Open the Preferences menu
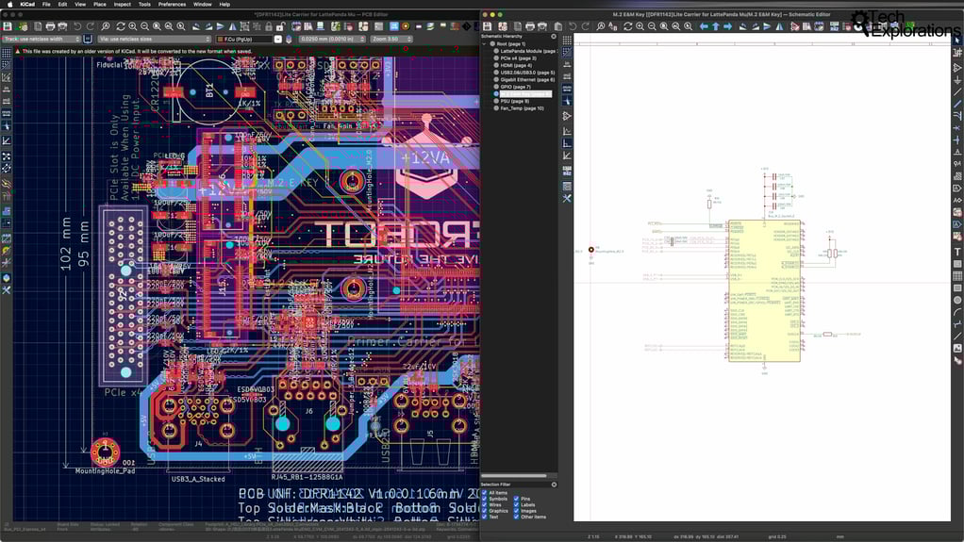Viewport: 964px width, 542px height. [x=172, y=5]
